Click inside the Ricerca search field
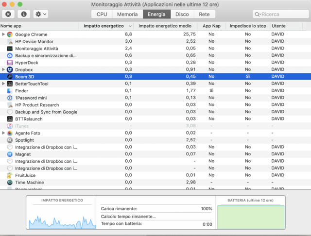The height and width of the screenshot is (236, 311). point(281,14)
